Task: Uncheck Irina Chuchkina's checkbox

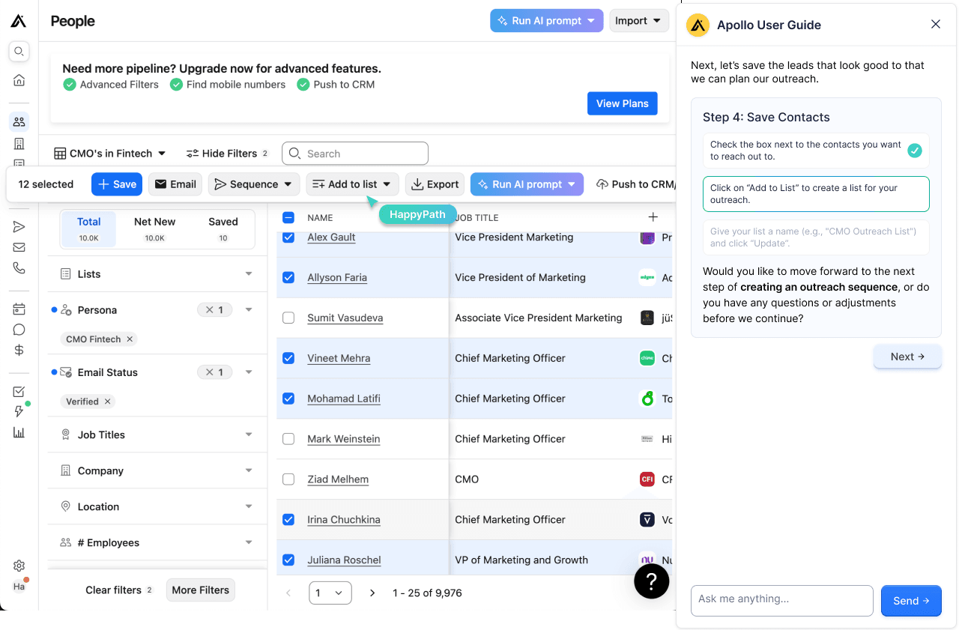Action: (x=288, y=520)
